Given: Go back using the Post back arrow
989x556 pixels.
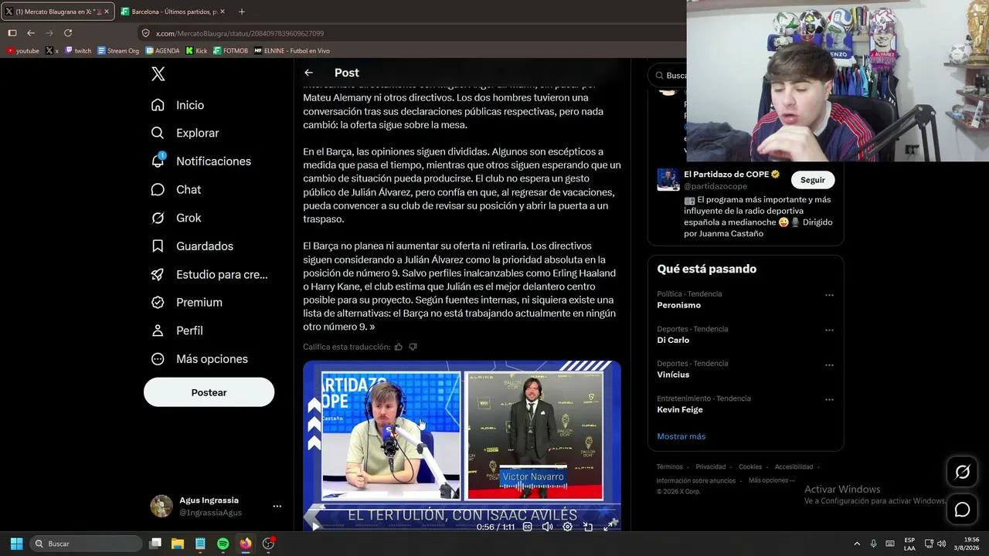Looking at the screenshot, I should point(308,73).
